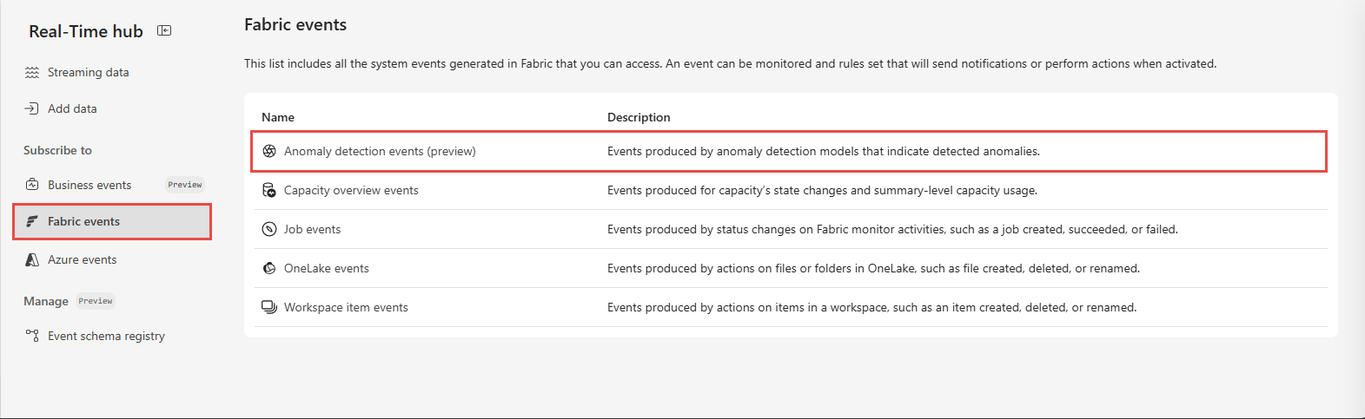Viewport: 1365px width, 419px height.
Task: Click the Preview badge beside Manage
Action: (x=96, y=301)
